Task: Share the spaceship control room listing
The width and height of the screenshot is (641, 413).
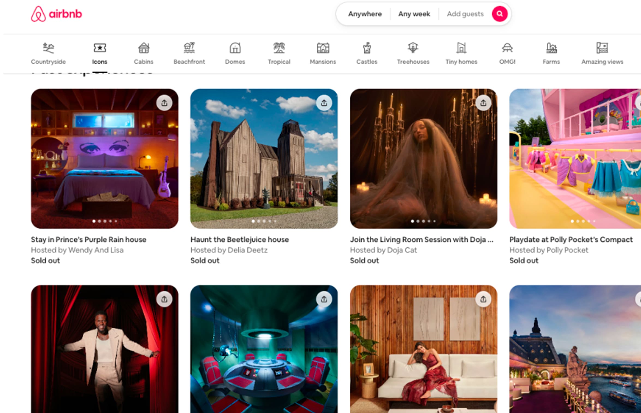Action: 324,299
